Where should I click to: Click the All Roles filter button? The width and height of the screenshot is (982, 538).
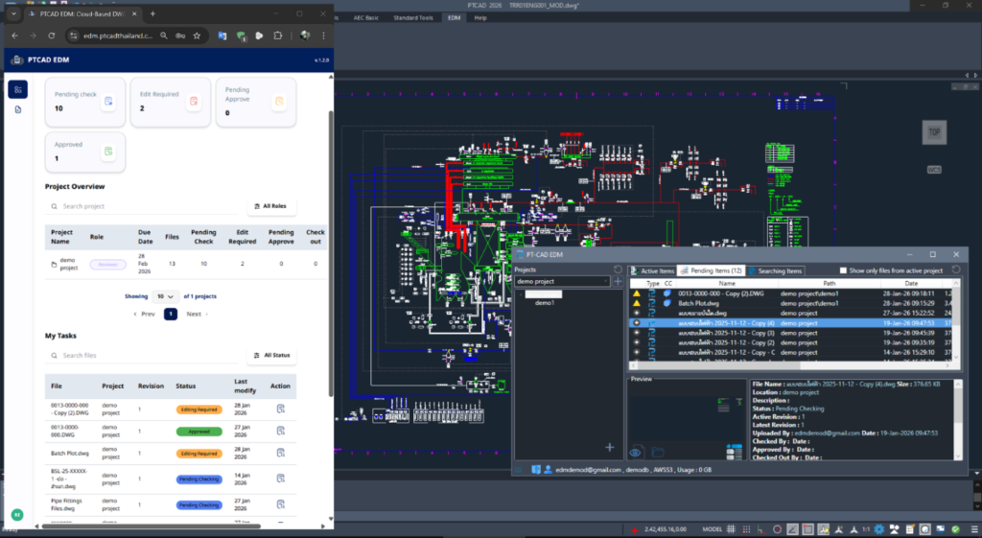pyautogui.click(x=271, y=206)
